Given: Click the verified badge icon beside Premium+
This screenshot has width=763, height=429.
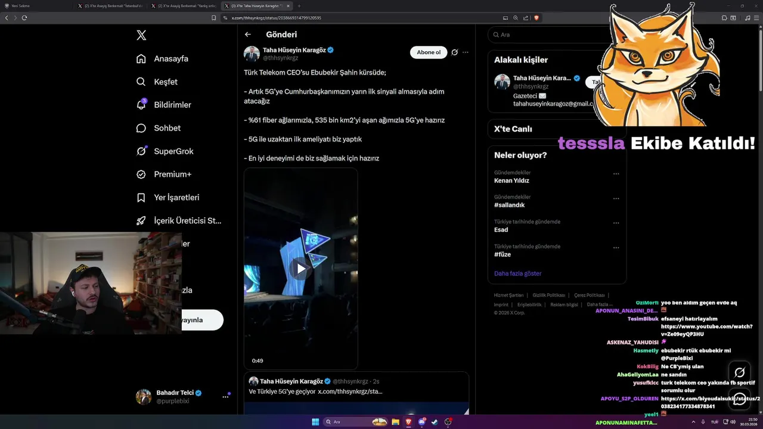Looking at the screenshot, I should coord(141,175).
